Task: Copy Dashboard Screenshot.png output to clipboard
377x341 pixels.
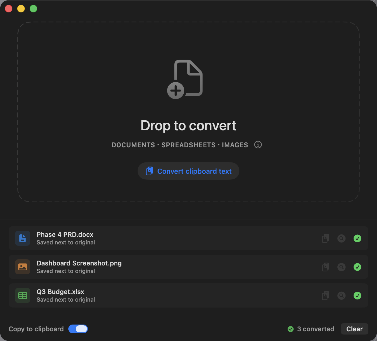Action: click(x=326, y=267)
